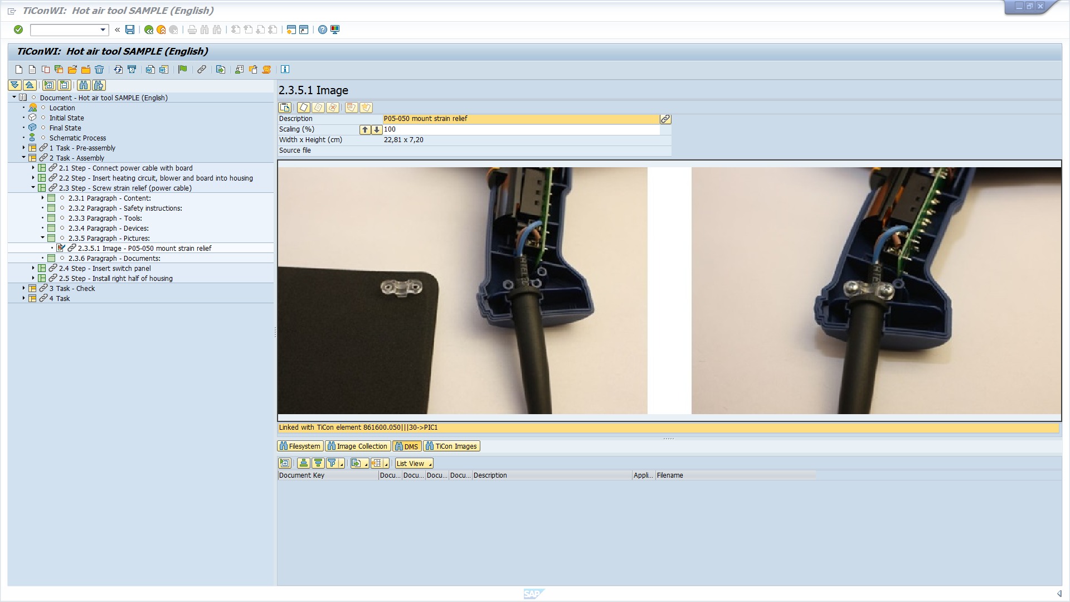This screenshot has width=1070, height=602.
Task: Switch to the Image Collection tab
Action: 358,446
